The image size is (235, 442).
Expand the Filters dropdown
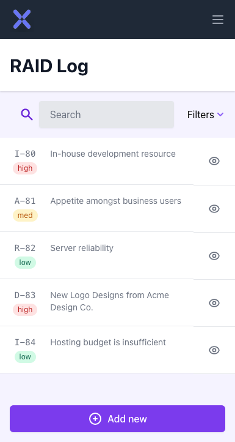206,114
